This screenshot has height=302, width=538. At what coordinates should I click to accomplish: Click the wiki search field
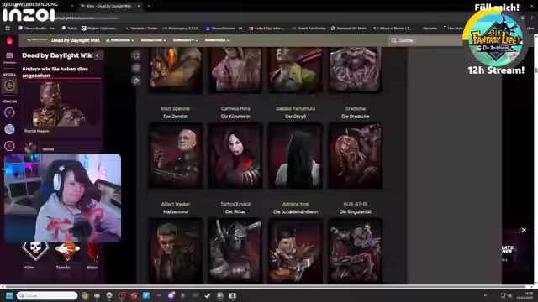click(425, 40)
